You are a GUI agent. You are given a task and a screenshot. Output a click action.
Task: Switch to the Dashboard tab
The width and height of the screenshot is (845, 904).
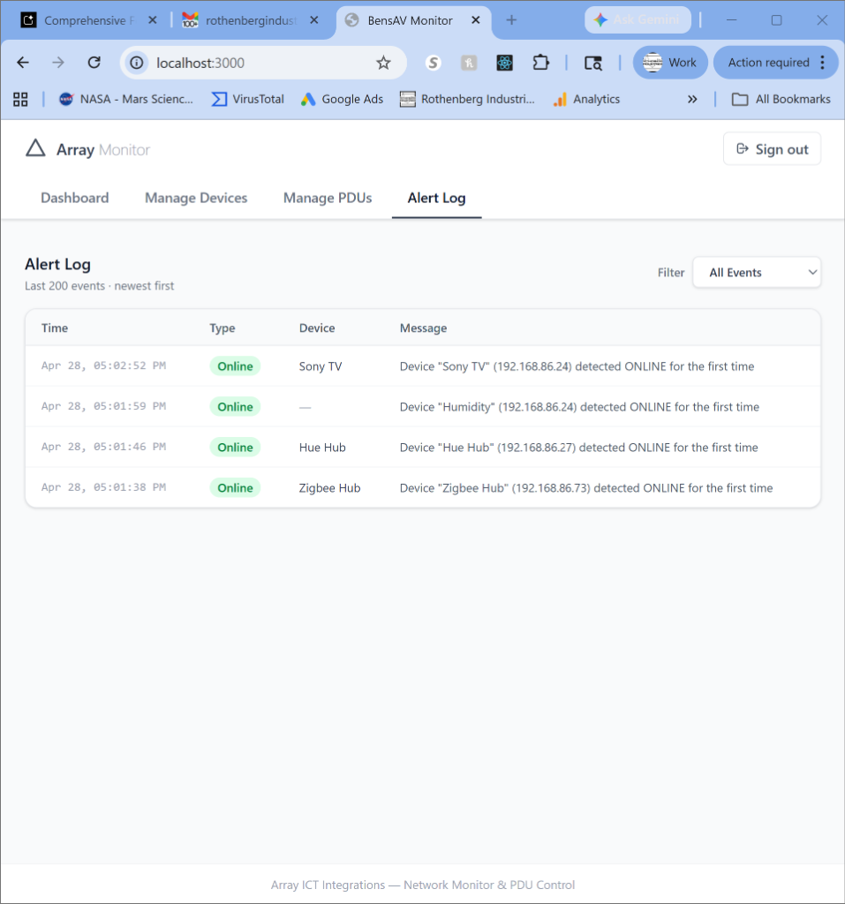click(x=74, y=198)
